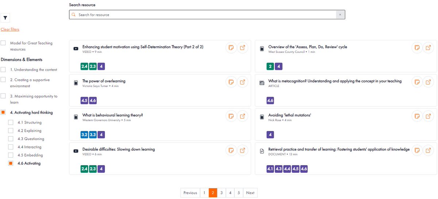
Task: Add note to Overview of Assess, Plan, Do, Review
Action: 417,48
